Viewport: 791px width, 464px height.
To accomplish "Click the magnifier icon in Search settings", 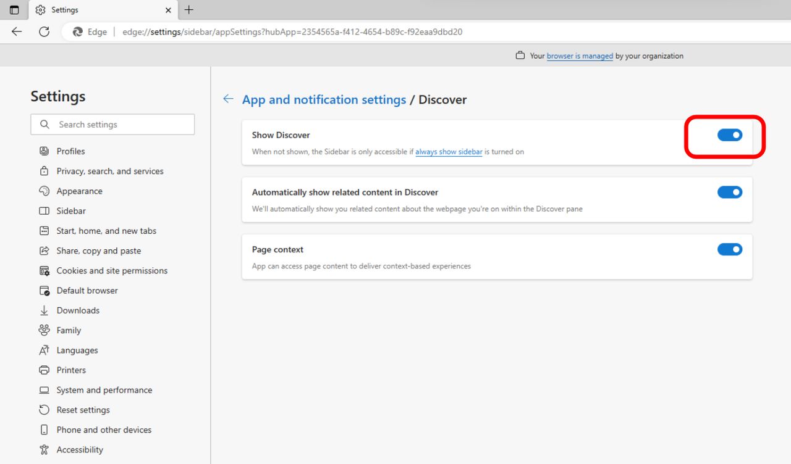I will click(x=44, y=124).
